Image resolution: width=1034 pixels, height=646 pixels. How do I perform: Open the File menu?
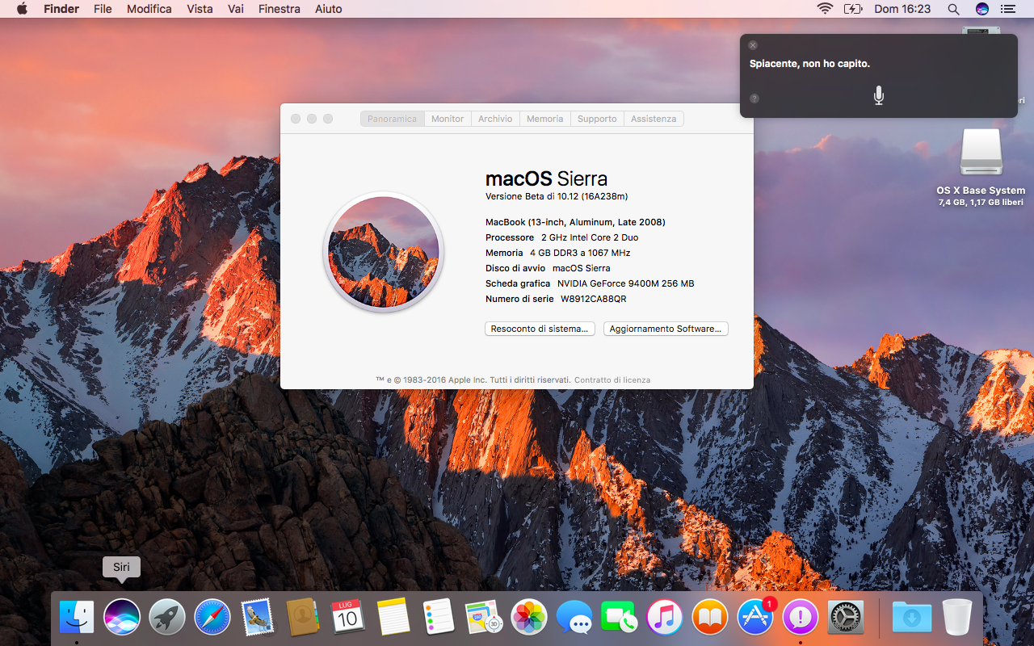(x=103, y=9)
